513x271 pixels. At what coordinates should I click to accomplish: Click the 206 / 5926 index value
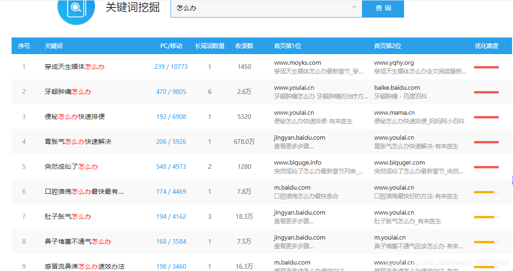[x=171, y=142]
